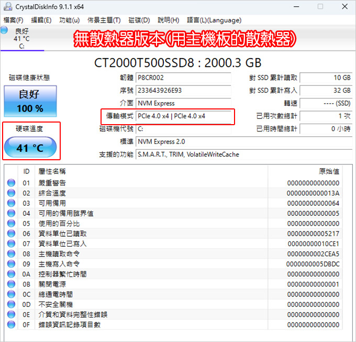356x342 pixels.
Task: Click raw value 000000000013A of 綜合溫度
Action: click(x=313, y=193)
